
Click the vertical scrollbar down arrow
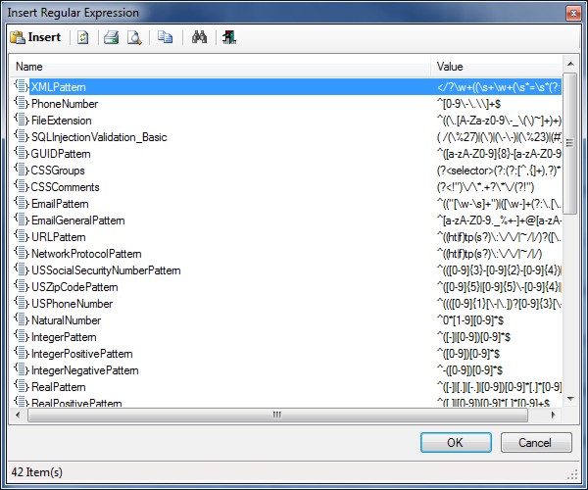click(569, 400)
